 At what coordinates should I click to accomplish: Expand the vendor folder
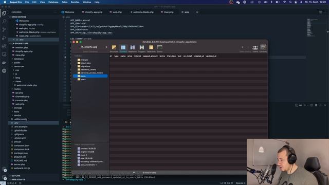[17, 116]
